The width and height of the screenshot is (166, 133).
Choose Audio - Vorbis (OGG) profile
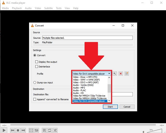(90, 85)
